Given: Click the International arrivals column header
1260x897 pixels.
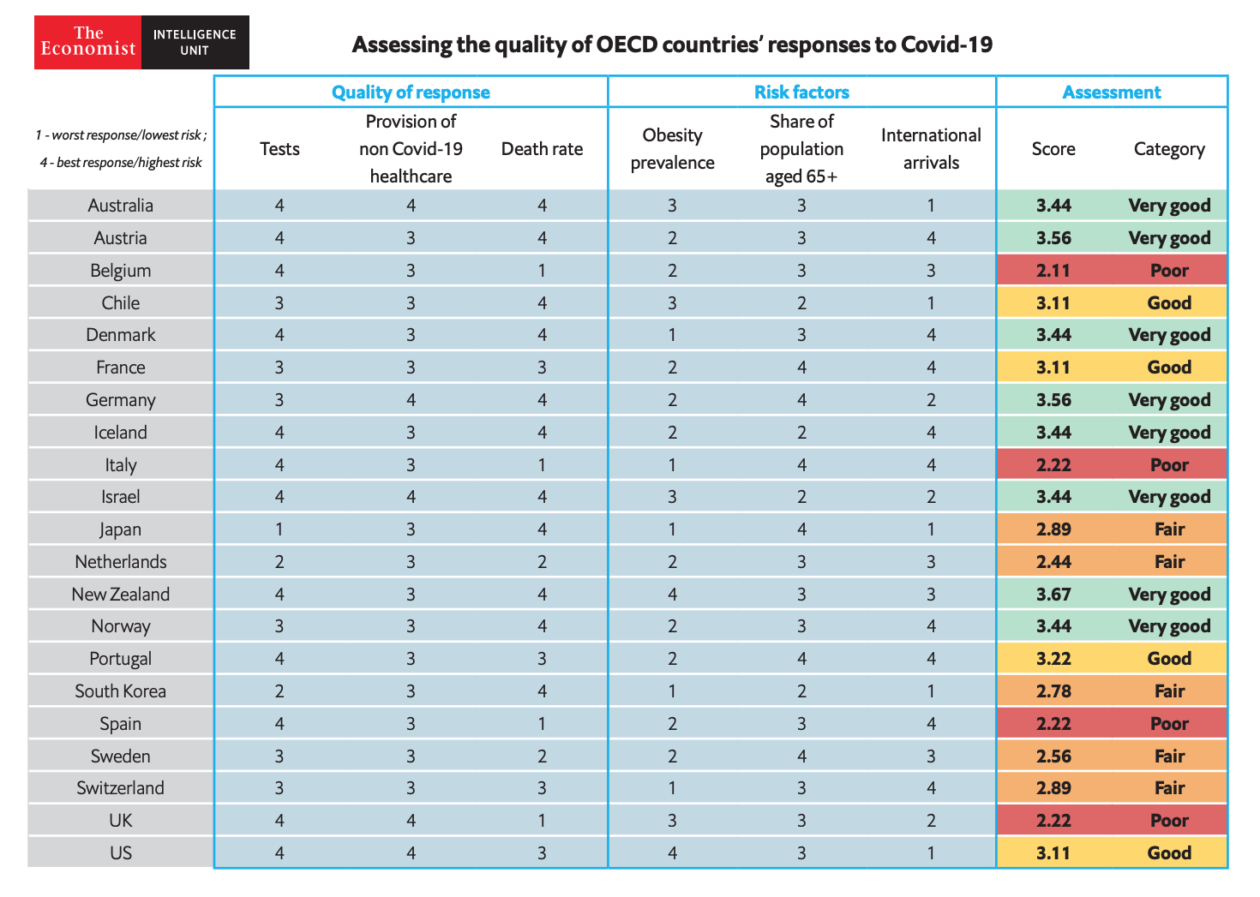Looking at the screenshot, I should (x=931, y=149).
